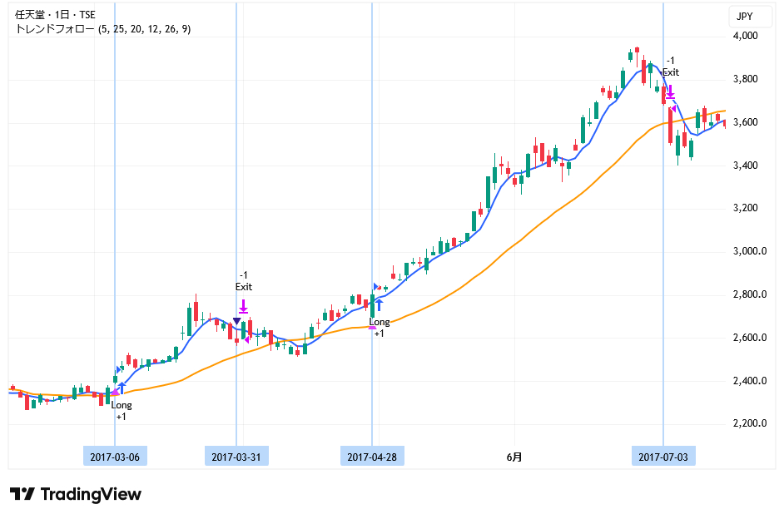
Task: Click the magenta left triangle below the 2017-07-03 Exit arrow
Action: click(x=673, y=108)
